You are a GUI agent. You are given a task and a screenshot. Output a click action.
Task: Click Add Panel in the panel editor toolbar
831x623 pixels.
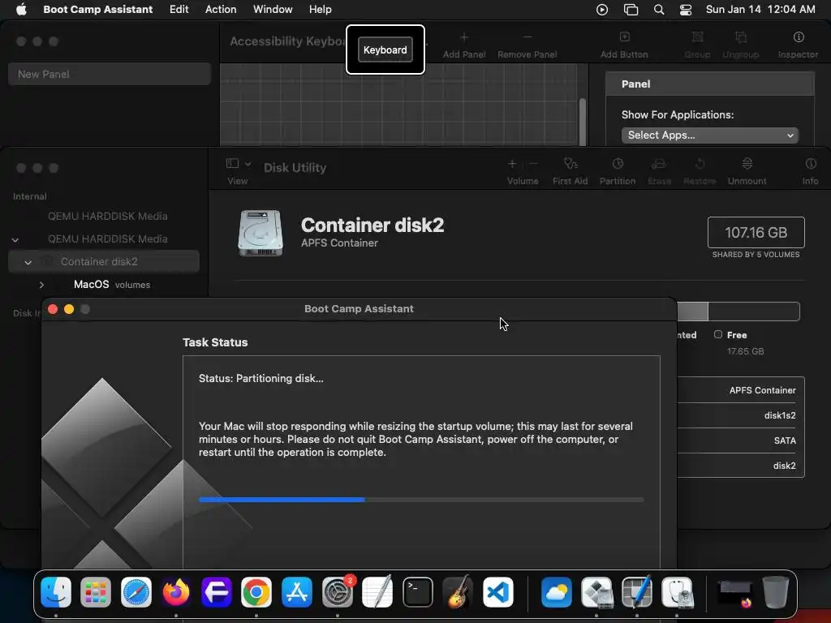click(463, 45)
